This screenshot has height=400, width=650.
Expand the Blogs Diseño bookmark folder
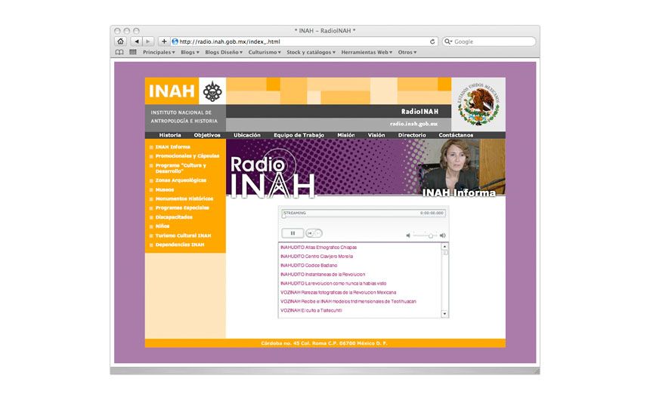224,52
